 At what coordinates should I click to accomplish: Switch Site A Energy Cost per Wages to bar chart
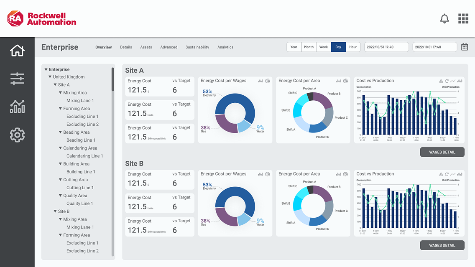(260, 81)
